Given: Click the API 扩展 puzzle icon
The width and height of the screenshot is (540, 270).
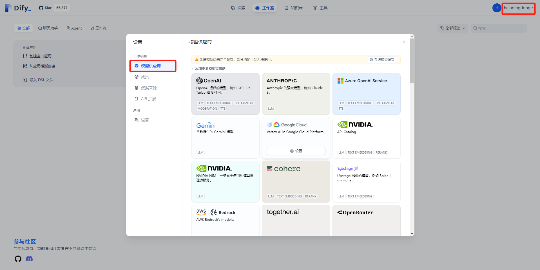Looking at the screenshot, I should [x=137, y=99].
